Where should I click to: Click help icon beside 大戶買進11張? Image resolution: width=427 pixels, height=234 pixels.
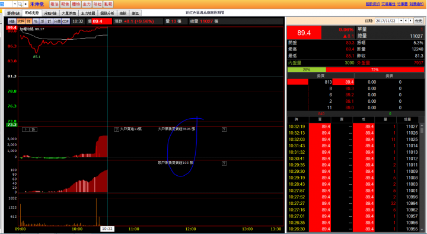coord(117,129)
